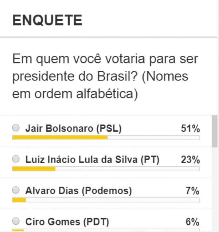The image size is (219, 232).
Task: Pick the Ciro Gomes (PDT) radio button
Action: tap(16, 221)
